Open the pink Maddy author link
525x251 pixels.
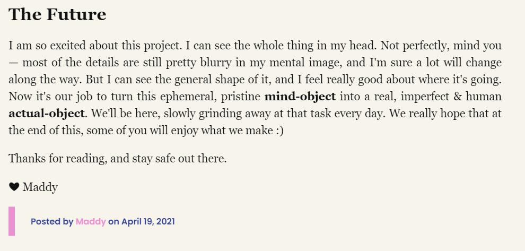click(91, 221)
